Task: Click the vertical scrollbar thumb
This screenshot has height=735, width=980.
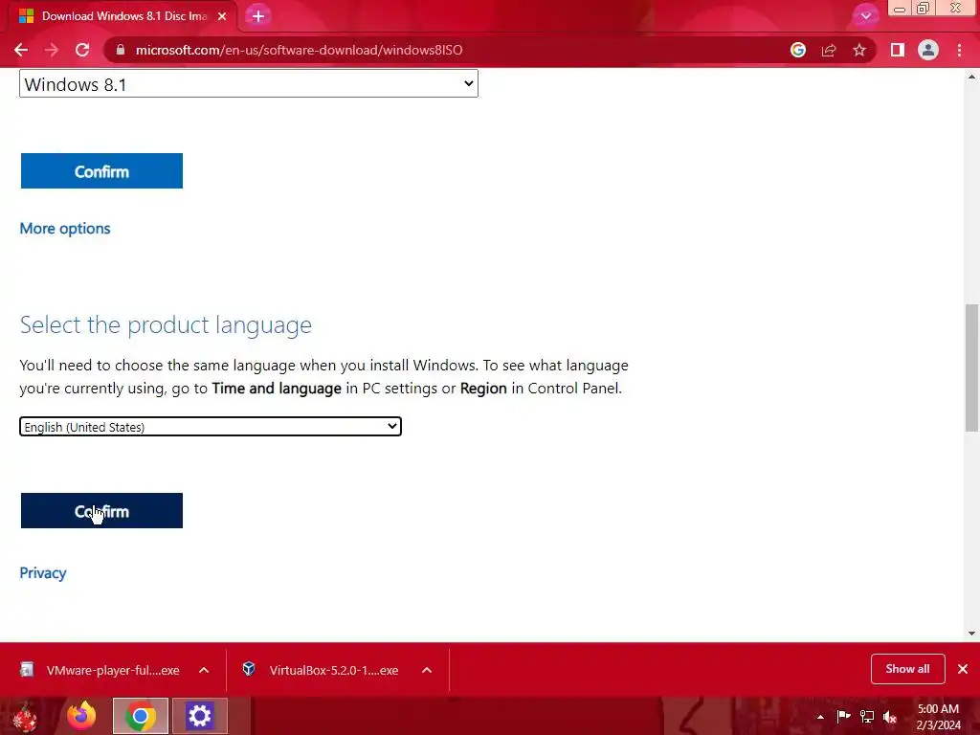Action: 971,367
